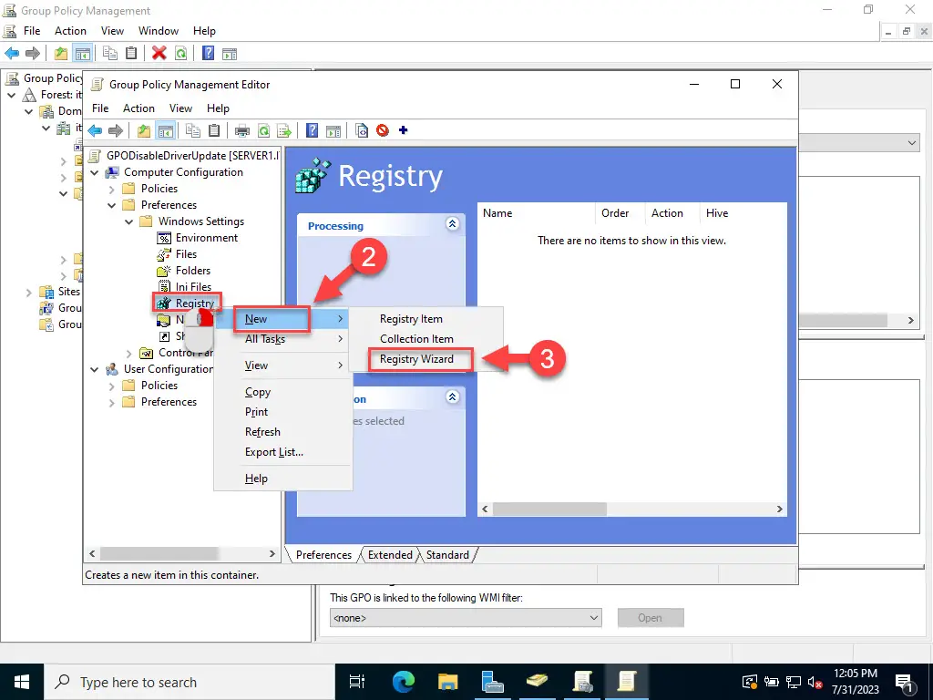The height and width of the screenshot is (700, 933).
Task: Click blue plus add-new-item icon
Action: 404,129
